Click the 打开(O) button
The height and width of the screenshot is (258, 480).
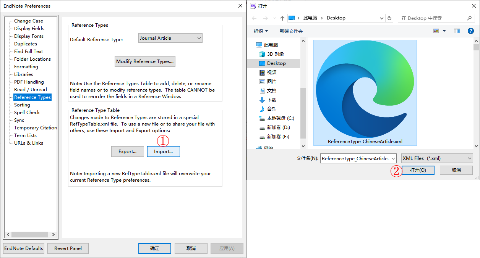[x=418, y=170]
